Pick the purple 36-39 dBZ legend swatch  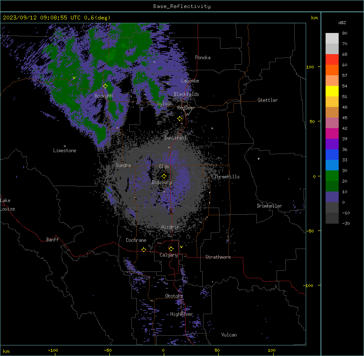(x=332, y=144)
